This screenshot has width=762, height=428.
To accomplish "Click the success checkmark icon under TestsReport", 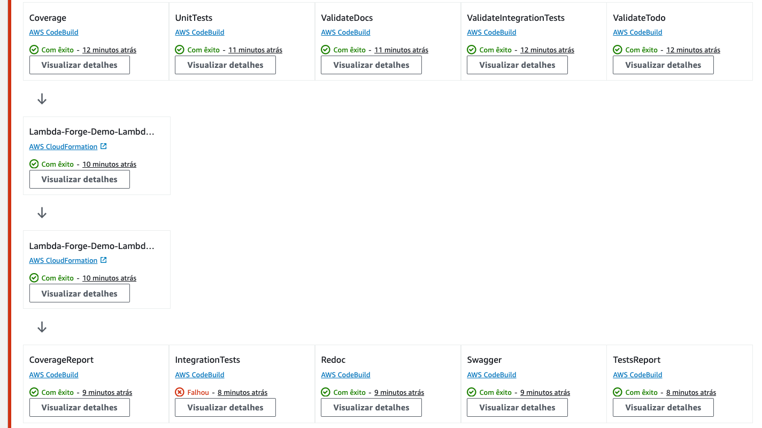I will [x=618, y=392].
